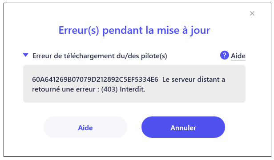Click the Annuler button
This screenshot has width=274, height=160.
(183, 127)
